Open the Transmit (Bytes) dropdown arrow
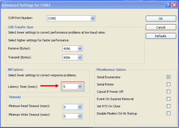The width and height of the screenshot is (179, 128). click(x=80, y=58)
